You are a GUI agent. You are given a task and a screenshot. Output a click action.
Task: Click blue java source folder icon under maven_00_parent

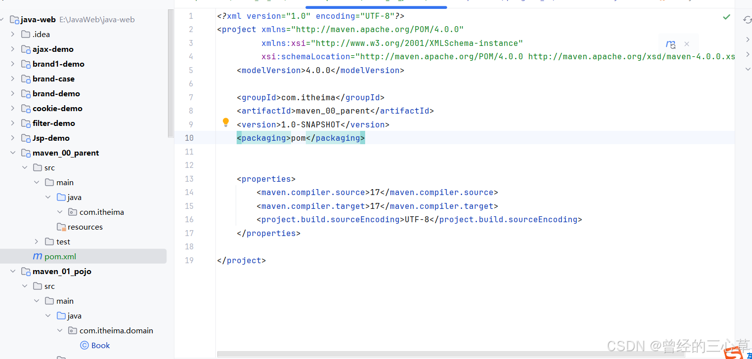[x=61, y=197]
